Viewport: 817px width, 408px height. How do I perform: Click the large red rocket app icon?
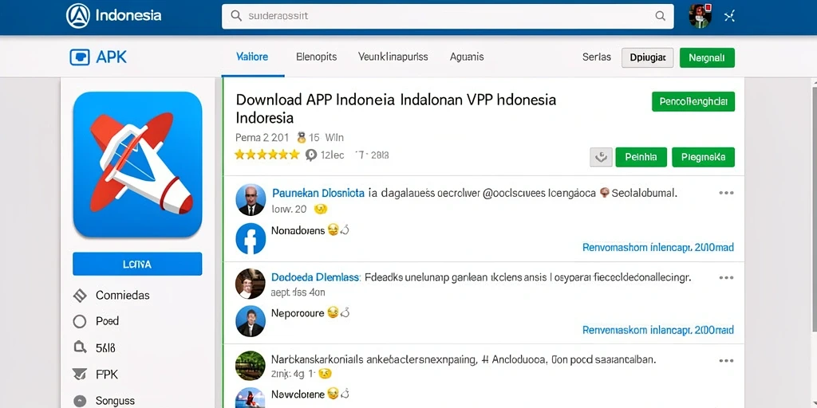(x=137, y=164)
